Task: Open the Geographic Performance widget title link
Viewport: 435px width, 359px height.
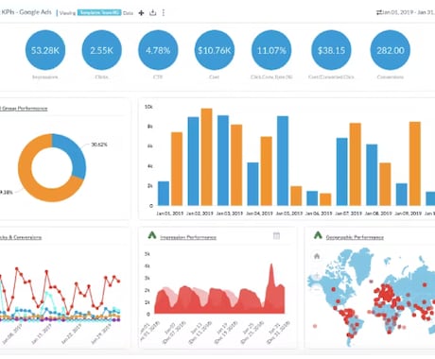Action: click(x=355, y=237)
